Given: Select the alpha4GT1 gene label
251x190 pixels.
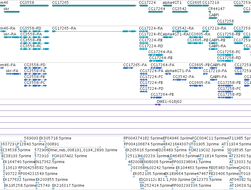Looking at the screenshot, I should (x=172, y=3).
